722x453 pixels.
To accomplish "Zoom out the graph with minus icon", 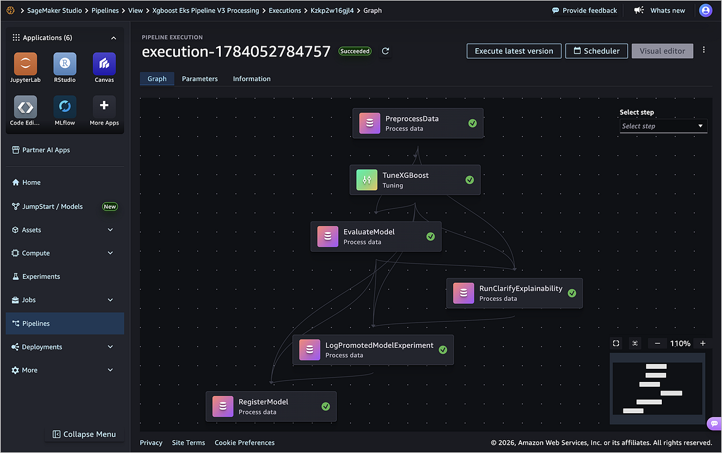I will (657, 343).
